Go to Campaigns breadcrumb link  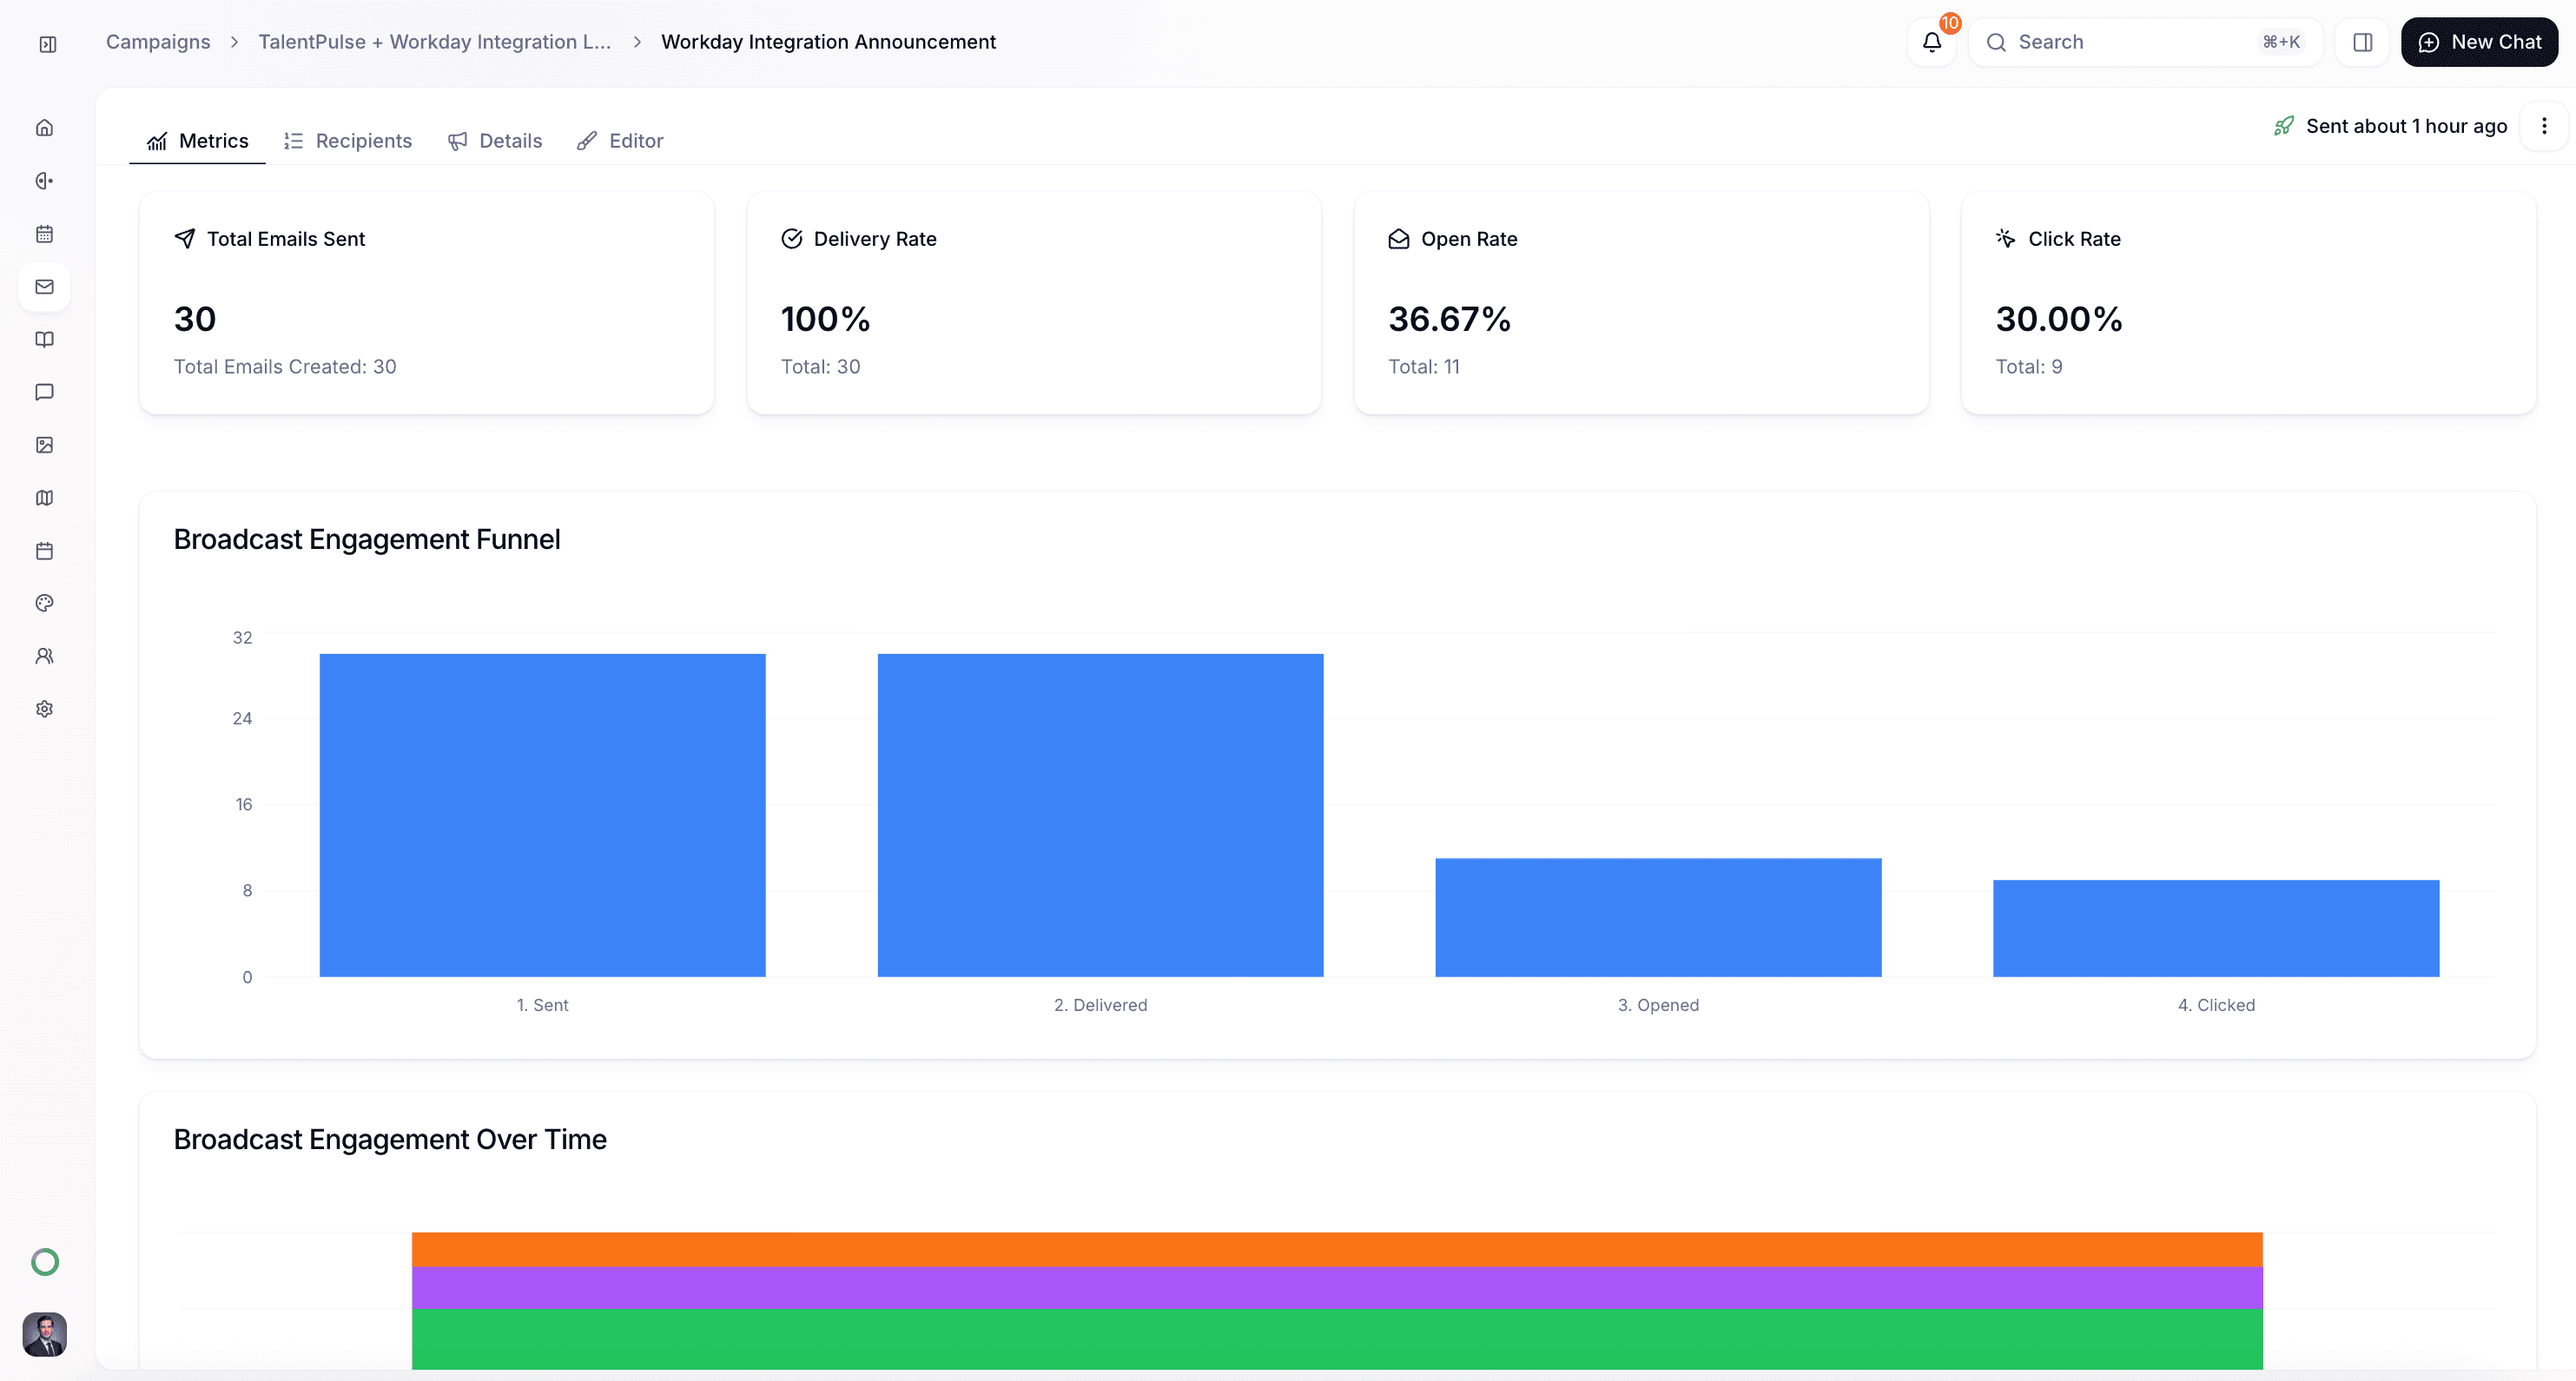coord(158,42)
